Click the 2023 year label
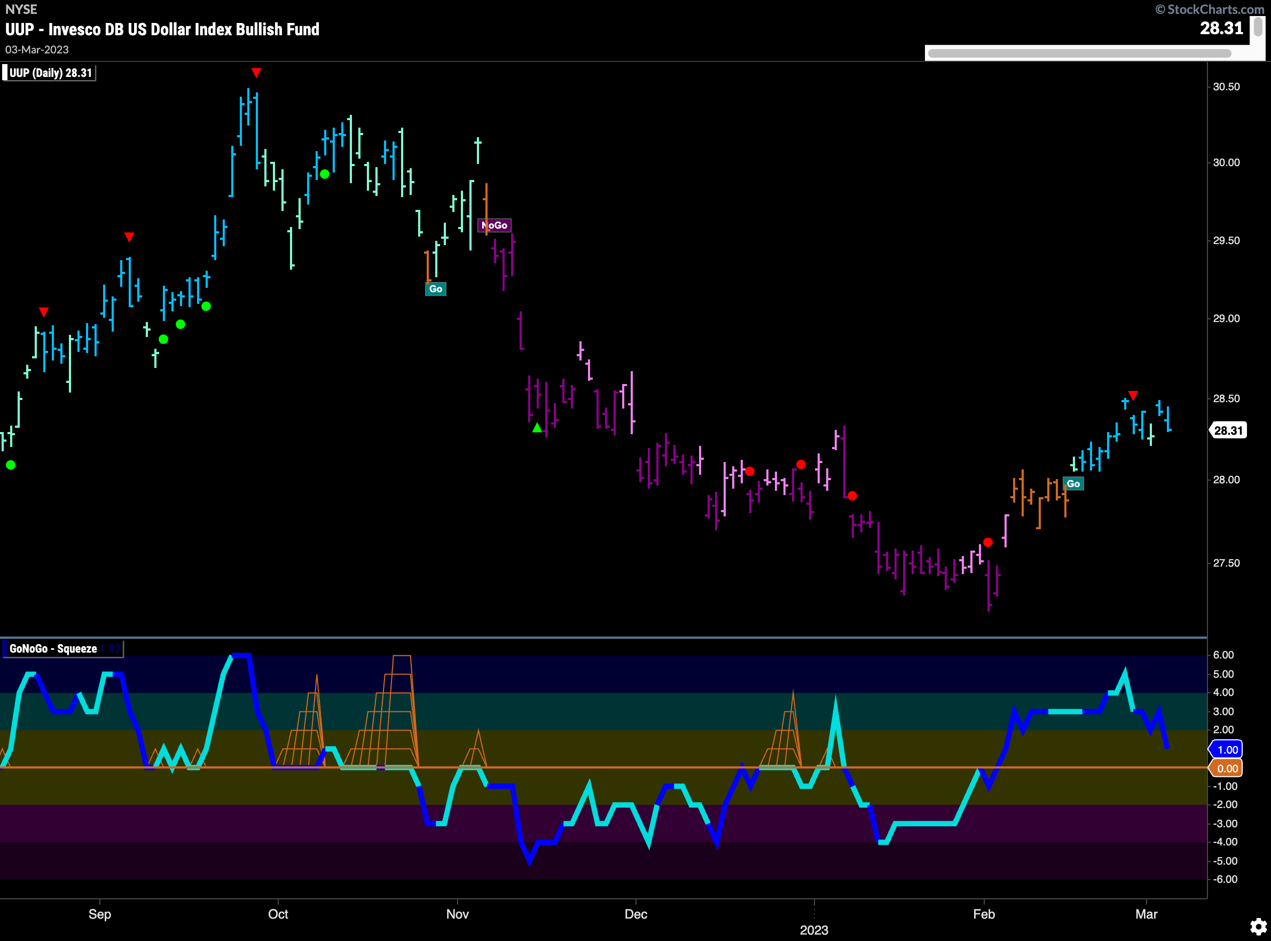1271x941 pixels. coord(814,930)
